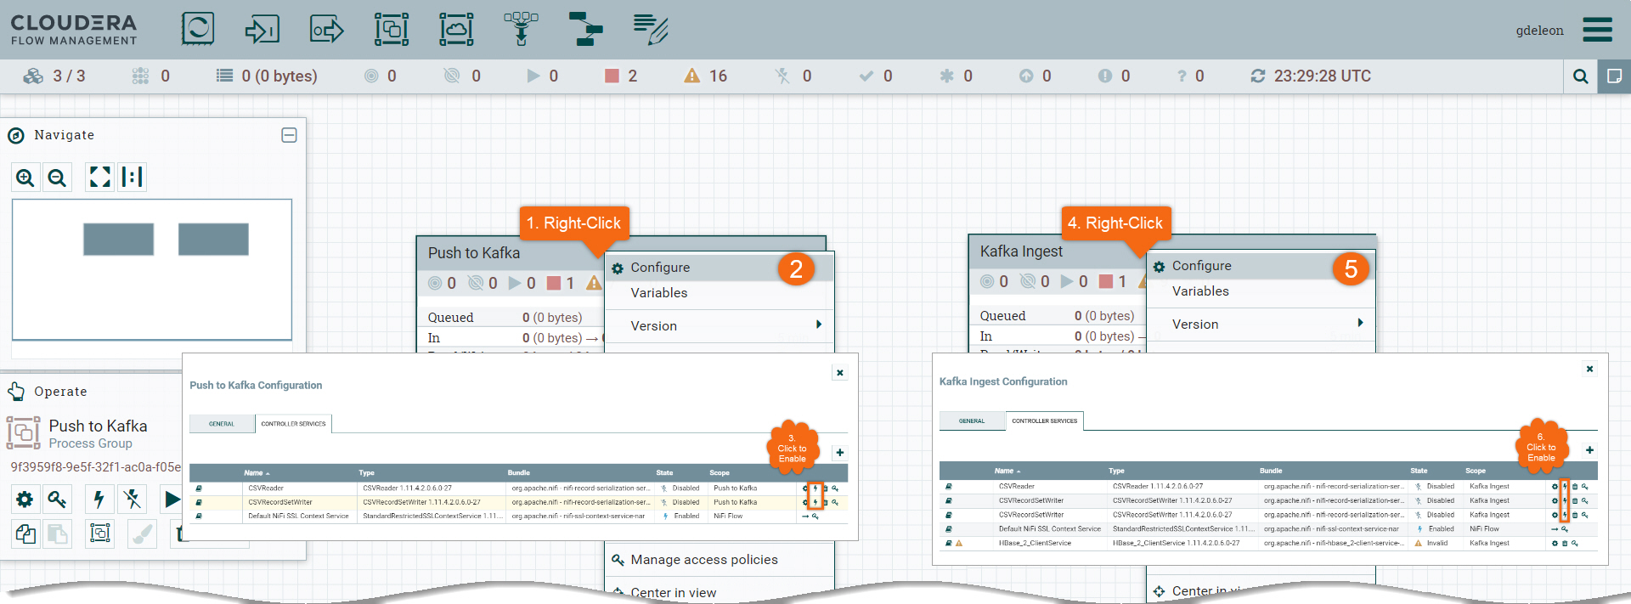Open CONTROLLER SERVICES tab in Push to Kafka dialog
Image resolution: width=1631 pixels, height=604 pixels.
[x=293, y=424]
